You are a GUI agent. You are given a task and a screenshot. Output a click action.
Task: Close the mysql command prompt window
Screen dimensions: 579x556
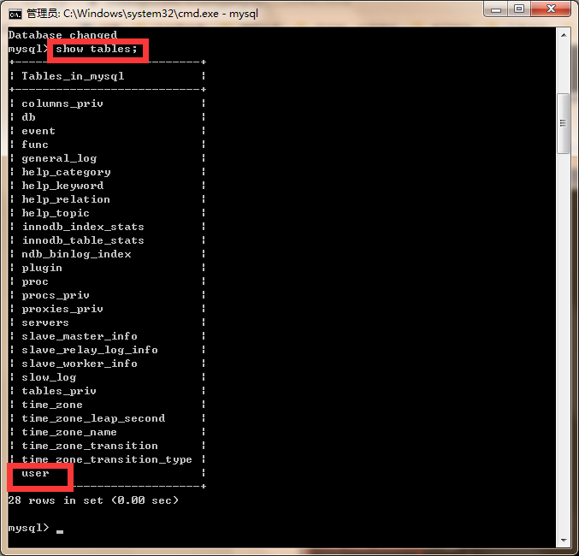pyautogui.click(x=551, y=9)
